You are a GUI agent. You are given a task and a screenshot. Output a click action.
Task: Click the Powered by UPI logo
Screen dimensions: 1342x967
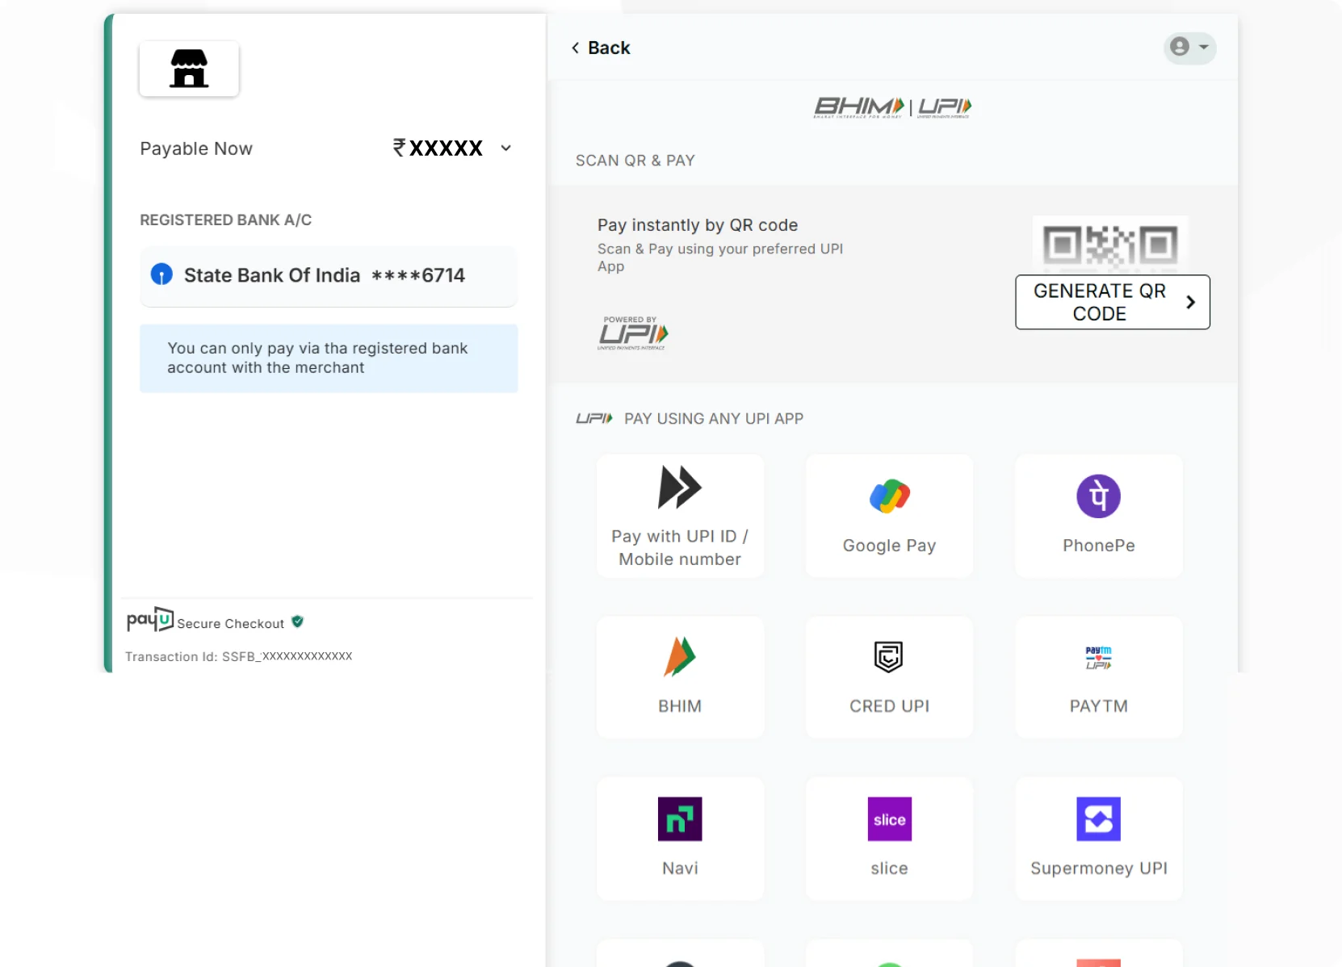point(633,333)
